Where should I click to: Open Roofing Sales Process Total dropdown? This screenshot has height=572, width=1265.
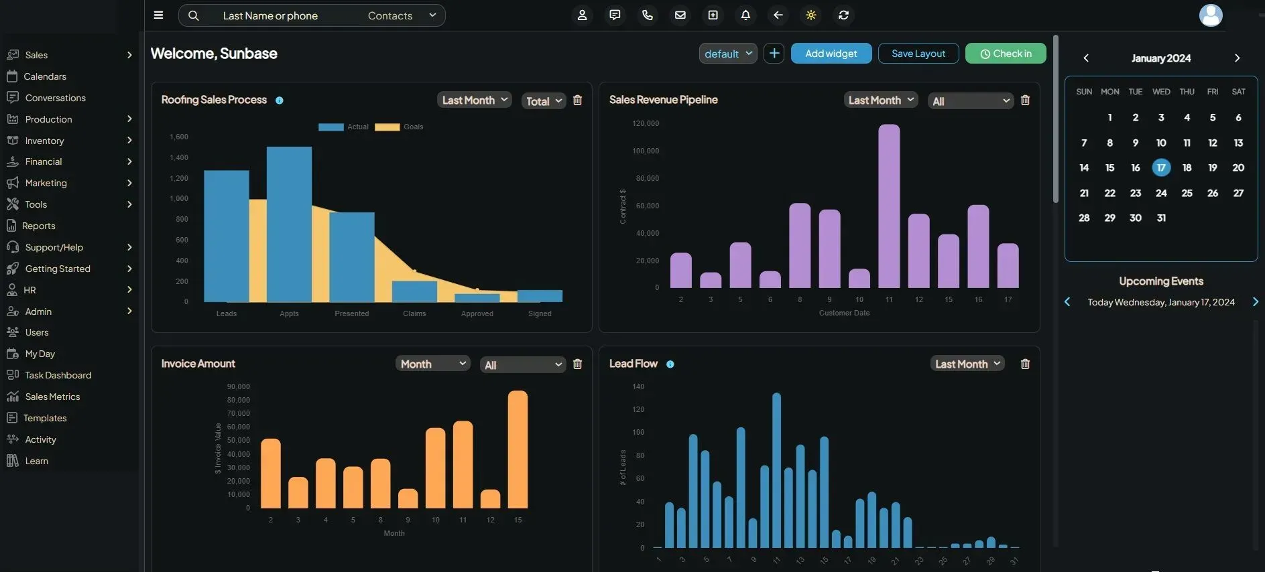click(544, 101)
